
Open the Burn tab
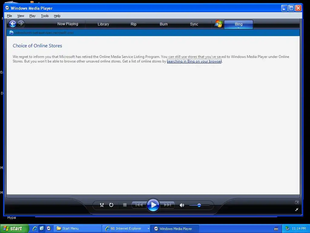pyautogui.click(x=164, y=24)
